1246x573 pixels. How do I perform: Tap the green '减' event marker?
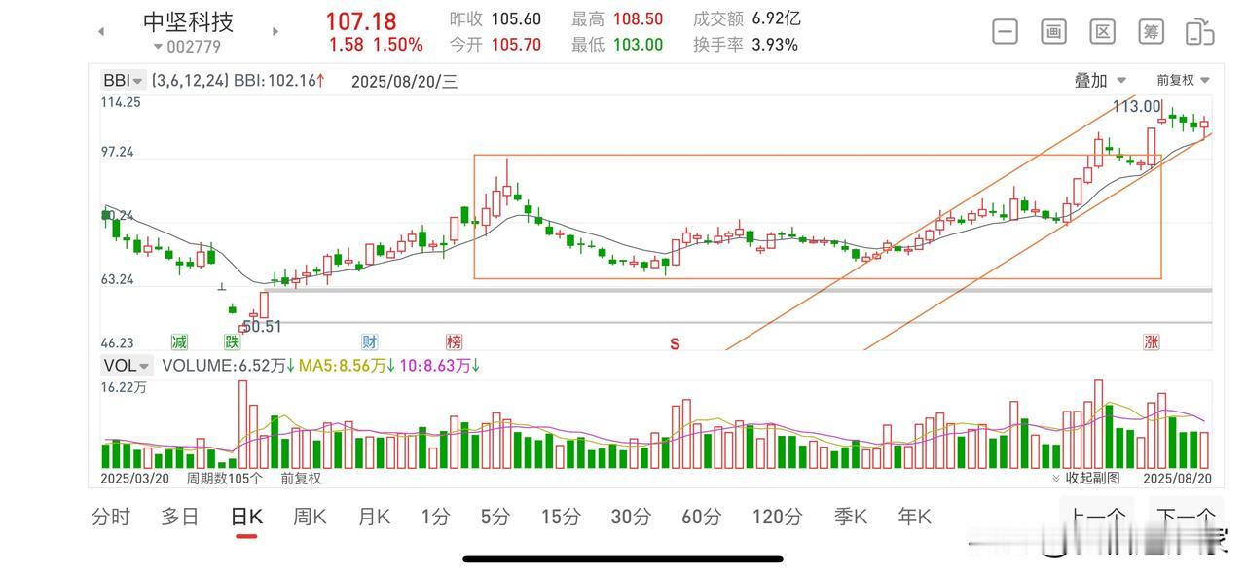tap(179, 341)
